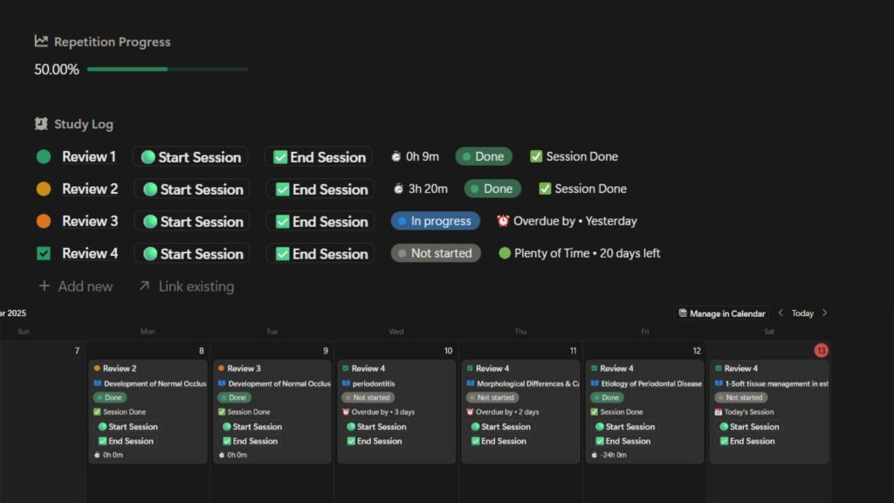This screenshot has height=503, width=894.
Task: Click Link existing in Study Log
Action: point(186,286)
